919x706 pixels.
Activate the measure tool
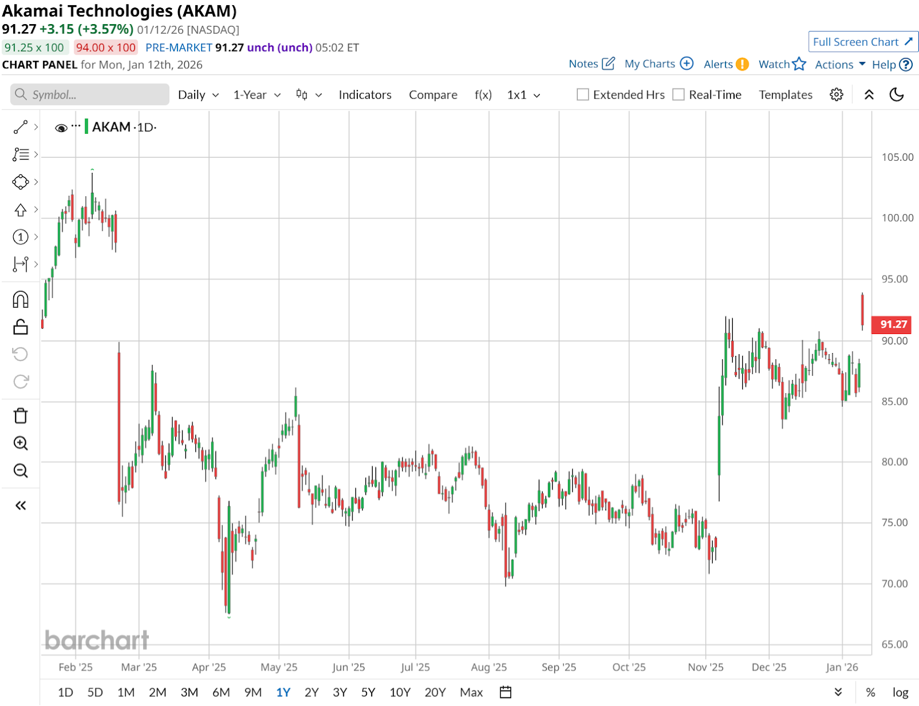(21, 264)
